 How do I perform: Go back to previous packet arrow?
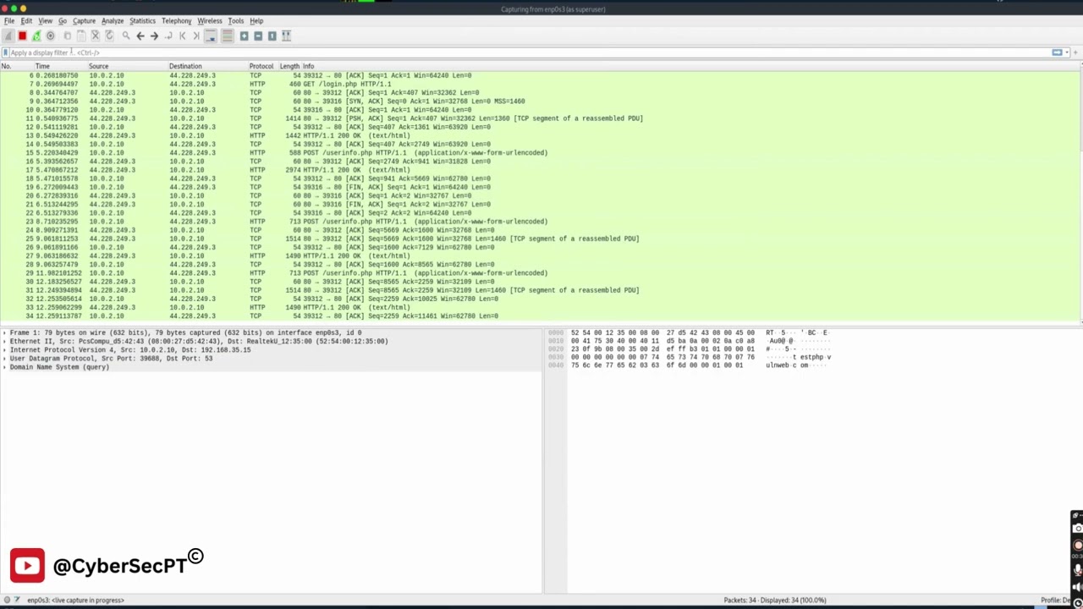click(140, 36)
